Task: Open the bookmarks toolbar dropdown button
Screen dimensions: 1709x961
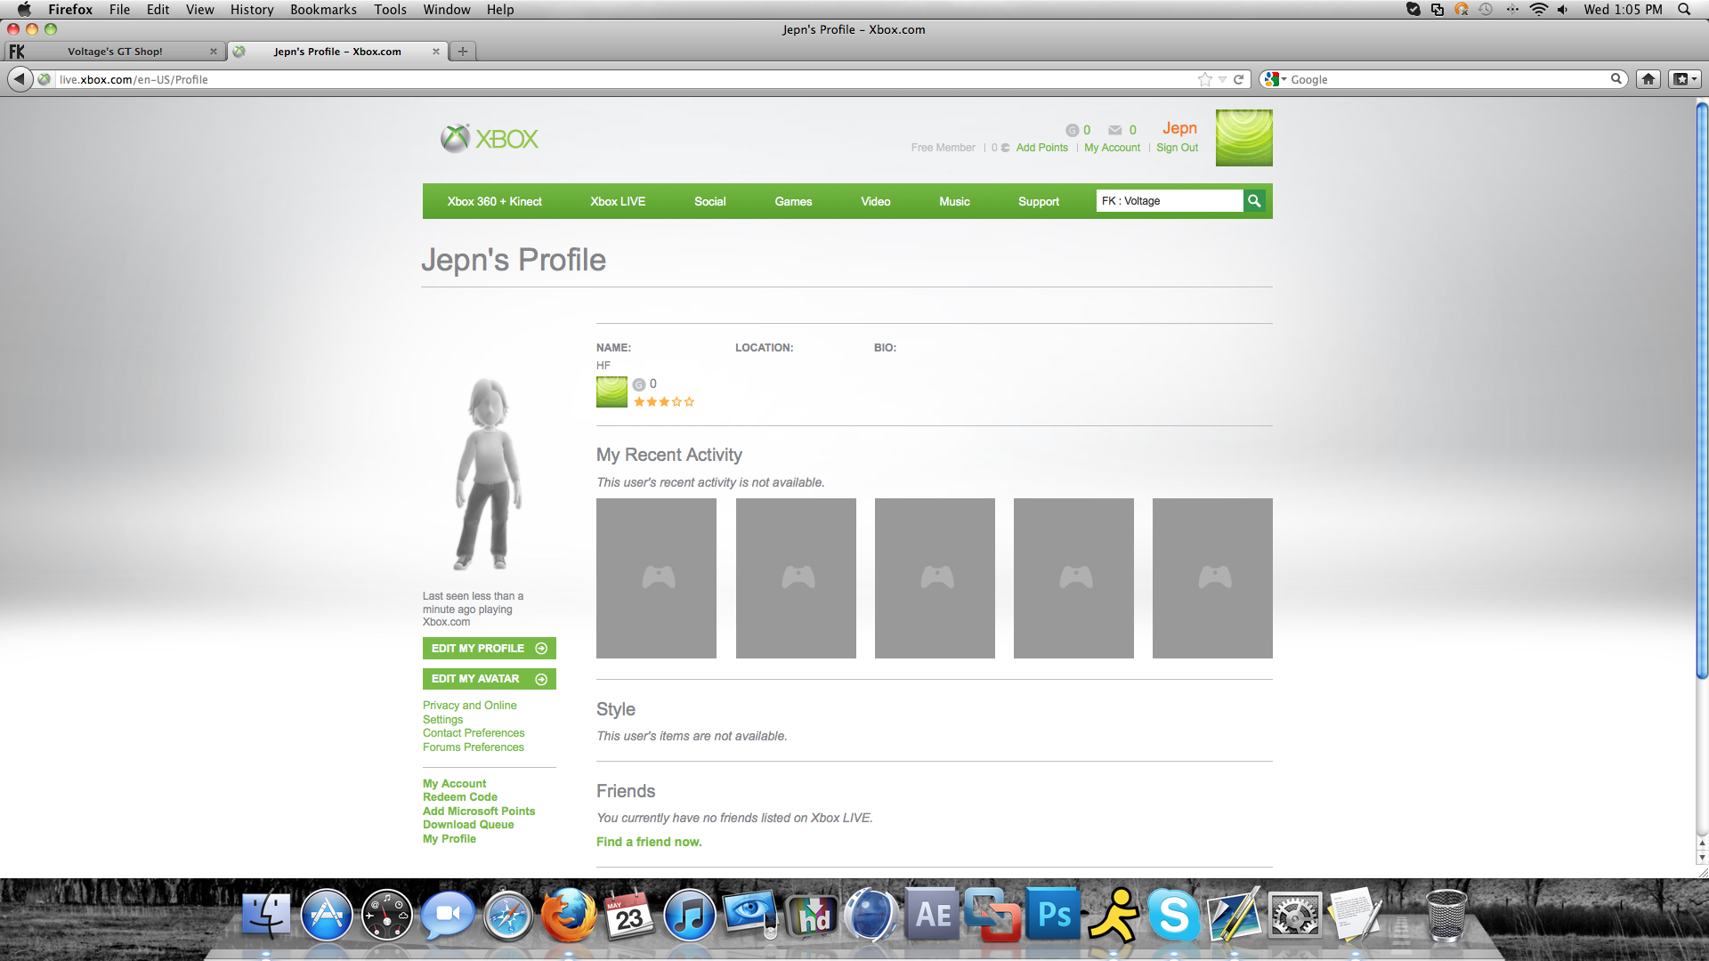Action: [1684, 79]
